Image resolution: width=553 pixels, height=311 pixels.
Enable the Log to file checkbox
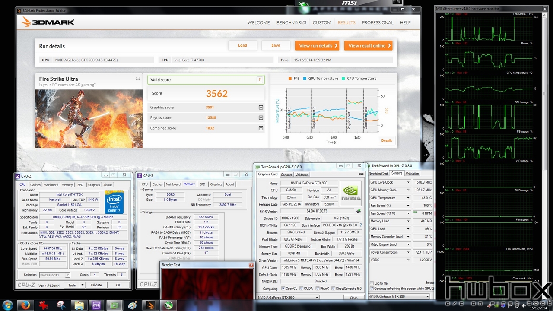point(372,283)
